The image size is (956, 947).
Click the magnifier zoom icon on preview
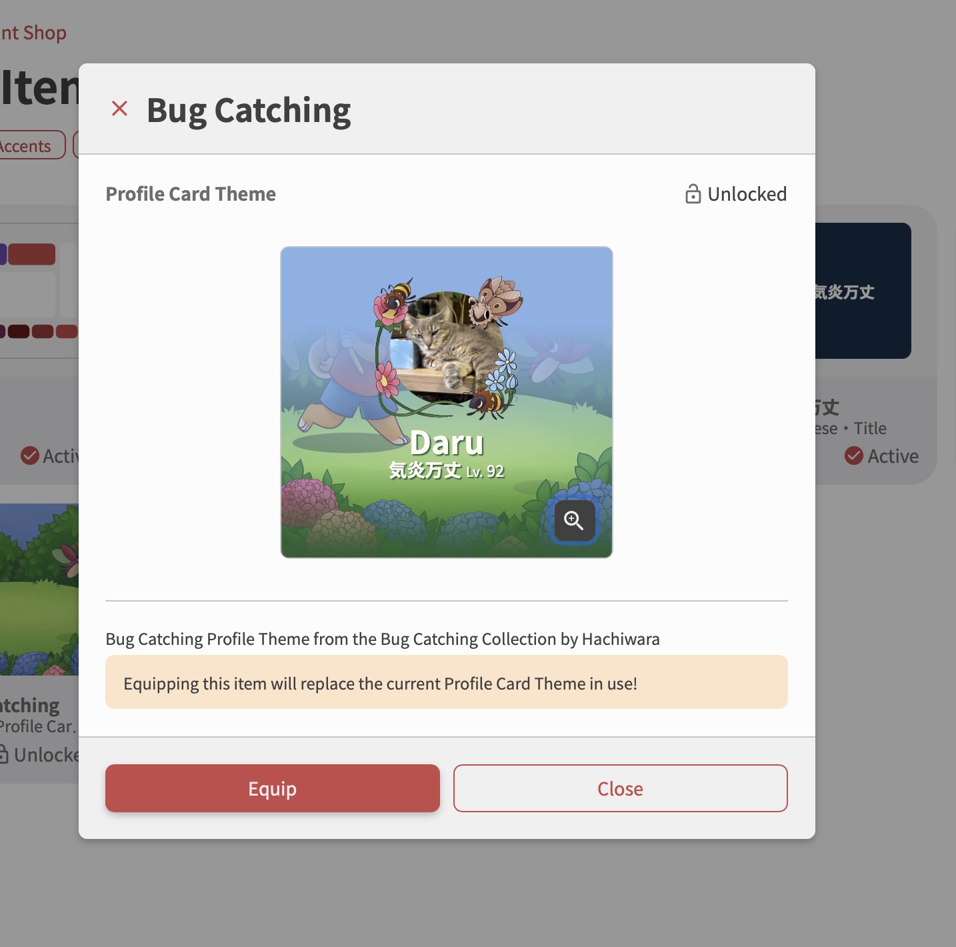click(x=574, y=520)
